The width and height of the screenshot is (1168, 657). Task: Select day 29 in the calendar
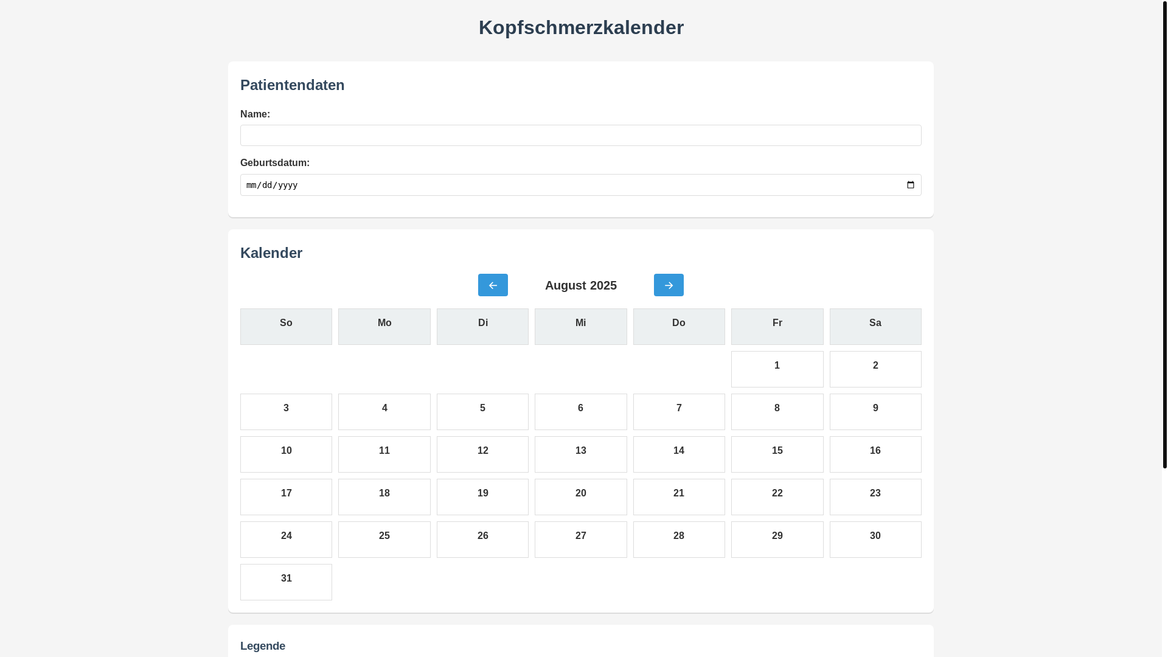coord(777,540)
